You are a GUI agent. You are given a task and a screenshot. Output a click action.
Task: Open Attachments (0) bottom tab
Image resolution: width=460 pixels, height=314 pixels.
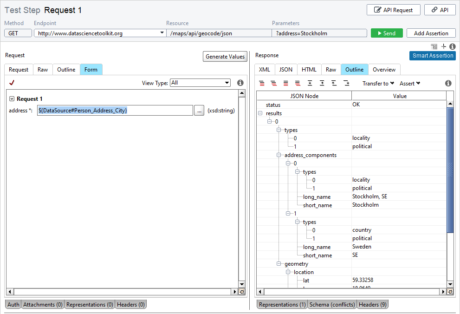pyautogui.click(x=43, y=305)
